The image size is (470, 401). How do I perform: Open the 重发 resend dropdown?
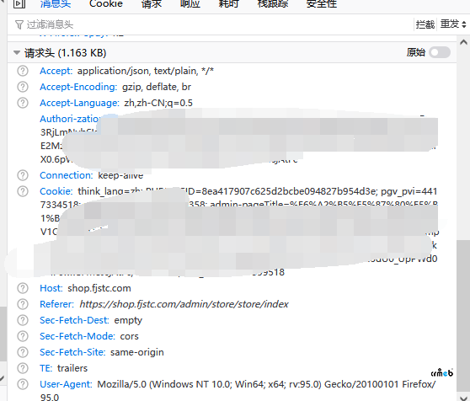click(x=453, y=24)
